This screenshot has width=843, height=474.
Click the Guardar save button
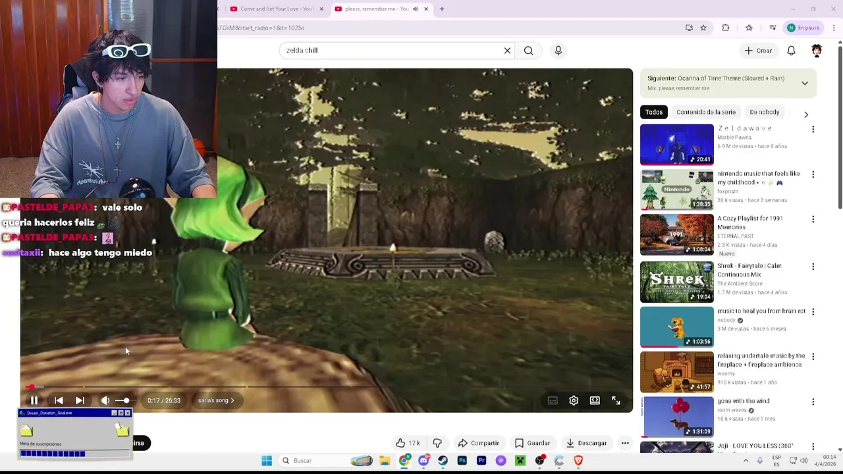point(532,443)
